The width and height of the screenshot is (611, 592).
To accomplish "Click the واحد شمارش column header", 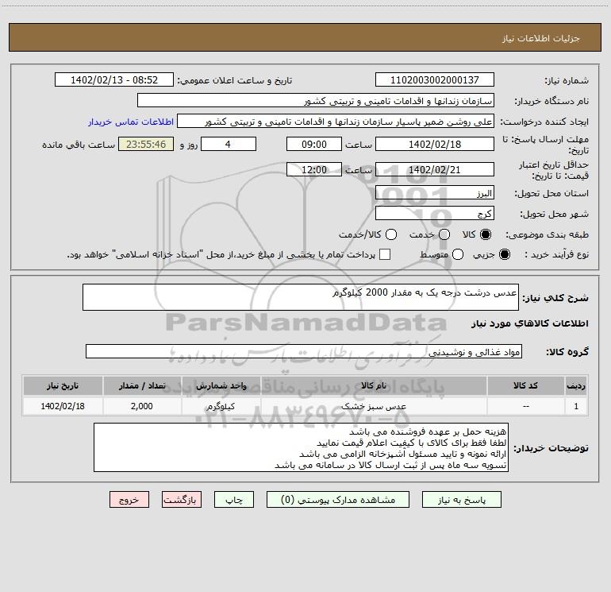I will click(x=221, y=385).
